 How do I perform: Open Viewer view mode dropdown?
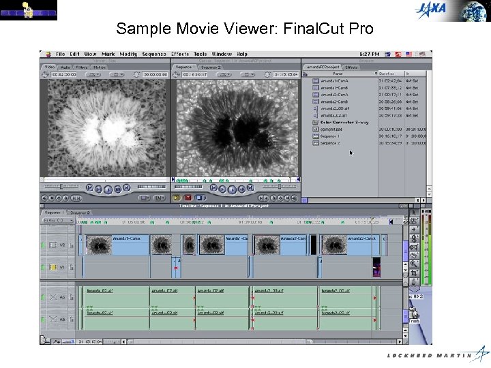click(117, 74)
